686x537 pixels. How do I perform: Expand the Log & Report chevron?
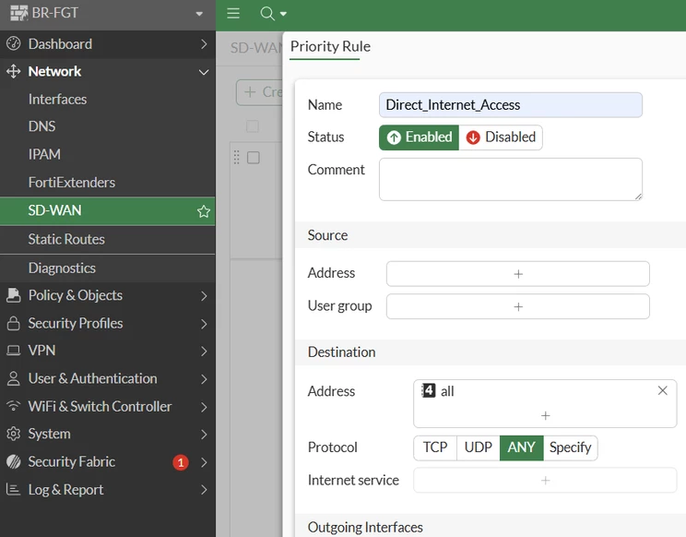click(204, 490)
